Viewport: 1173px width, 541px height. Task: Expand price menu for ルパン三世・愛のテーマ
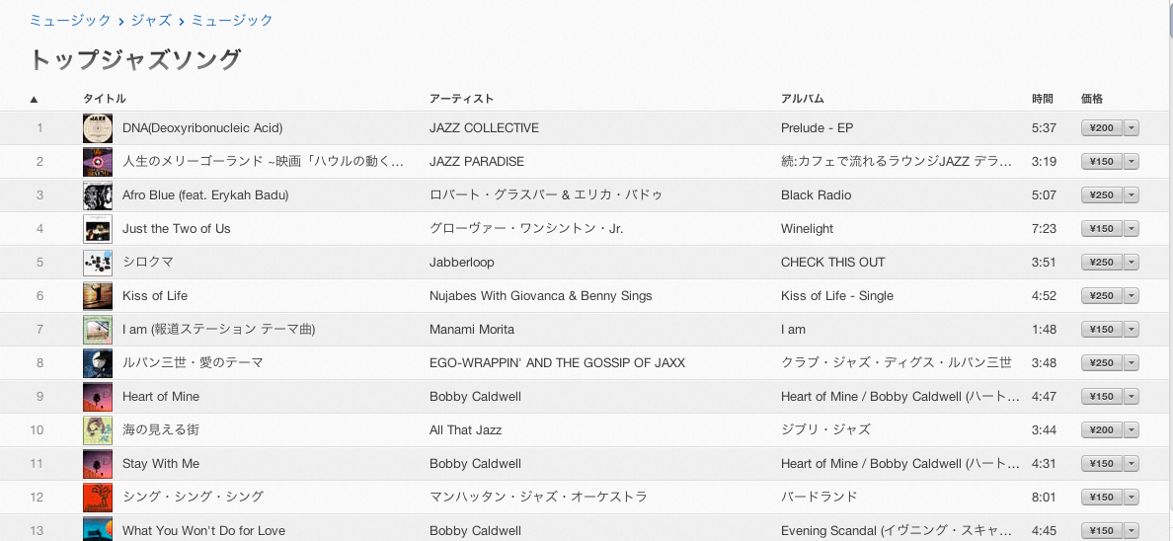(1132, 363)
